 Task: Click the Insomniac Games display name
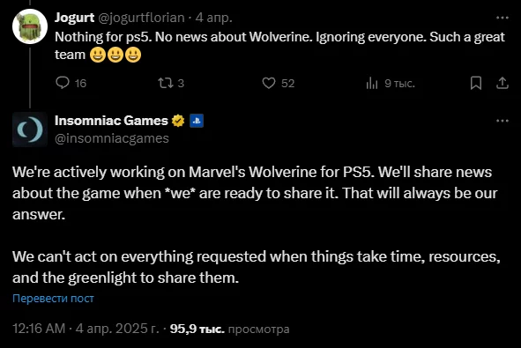click(111, 121)
